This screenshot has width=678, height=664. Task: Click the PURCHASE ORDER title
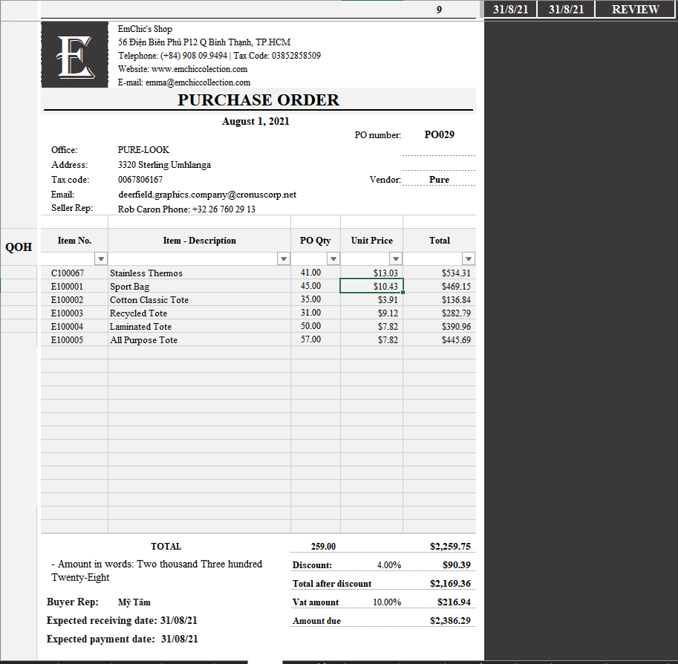[x=258, y=100]
